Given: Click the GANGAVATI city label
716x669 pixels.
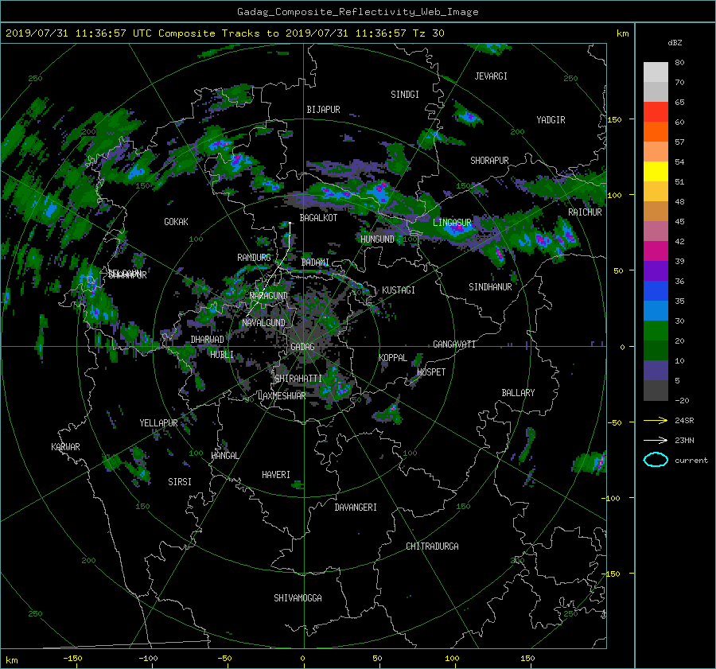Looking at the screenshot, I should pos(454,344).
